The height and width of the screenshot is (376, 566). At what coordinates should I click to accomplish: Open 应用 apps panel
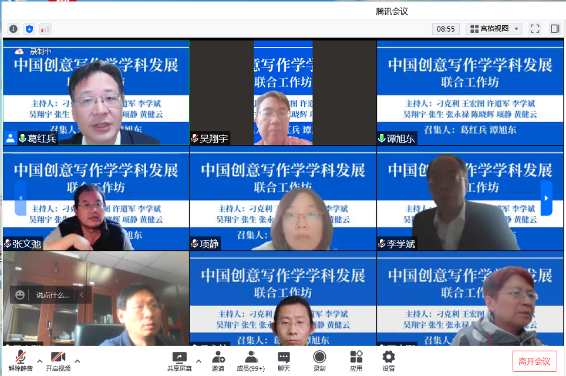point(356,360)
